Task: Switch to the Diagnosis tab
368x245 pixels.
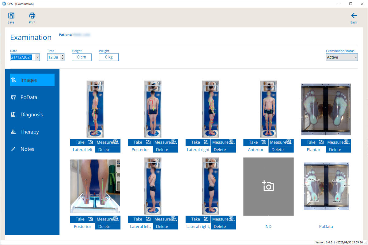Action: (x=31, y=115)
